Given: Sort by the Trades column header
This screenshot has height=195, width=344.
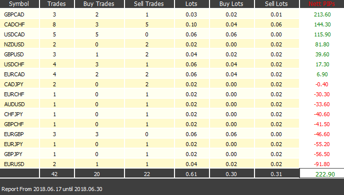Looking at the screenshot, I should pos(56,3).
